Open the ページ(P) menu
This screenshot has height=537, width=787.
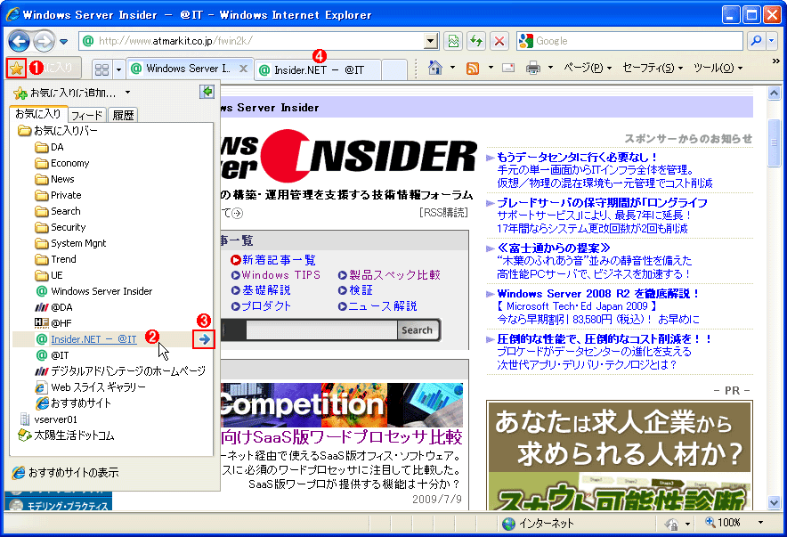pos(587,68)
